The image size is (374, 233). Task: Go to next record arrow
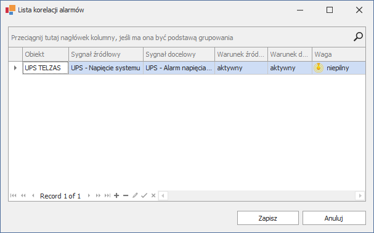click(89, 195)
